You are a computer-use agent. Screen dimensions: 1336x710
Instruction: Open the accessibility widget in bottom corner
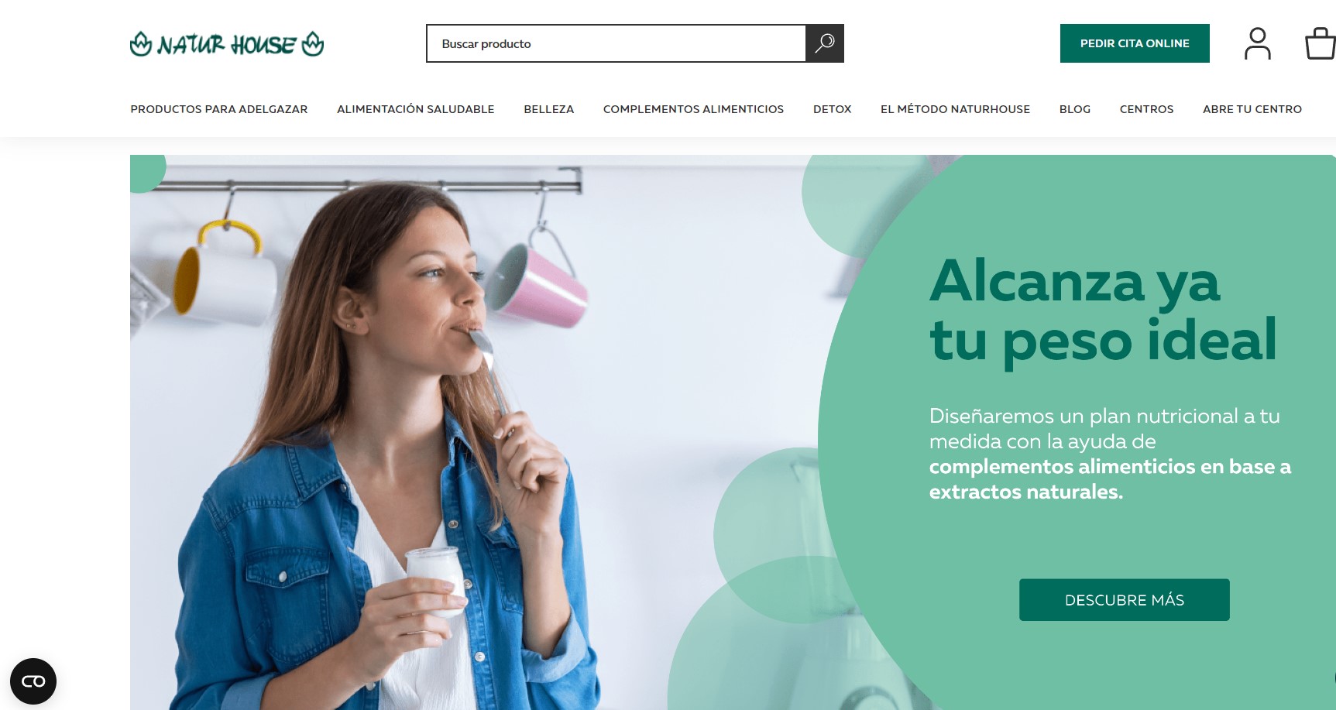pos(33,681)
